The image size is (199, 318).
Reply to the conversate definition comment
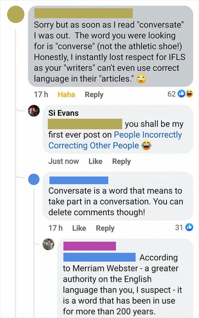(x=105, y=228)
